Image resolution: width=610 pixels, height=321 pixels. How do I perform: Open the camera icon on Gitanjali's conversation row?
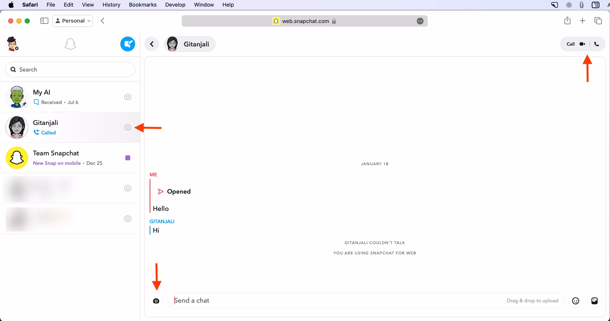pyautogui.click(x=127, y=128)
